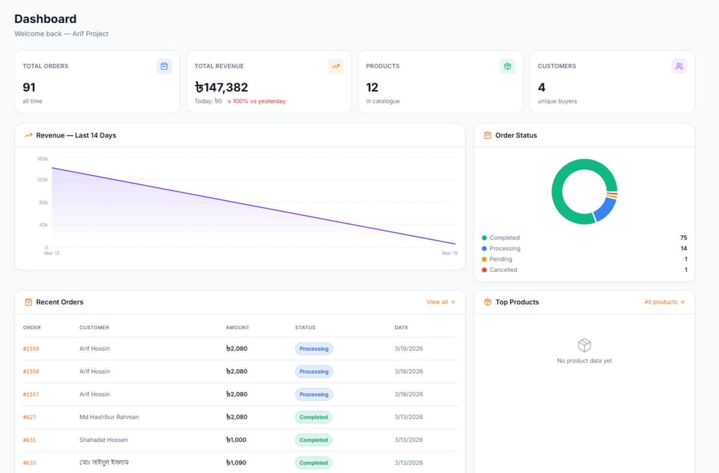This screenshot has height=473, width=719.
Task: Click the Processing badge on order #1556
Action: 314,371
